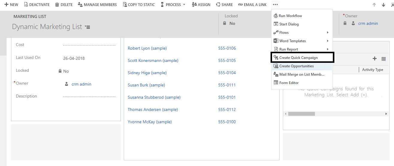Click phone number 555-0112

pos(227,109)
